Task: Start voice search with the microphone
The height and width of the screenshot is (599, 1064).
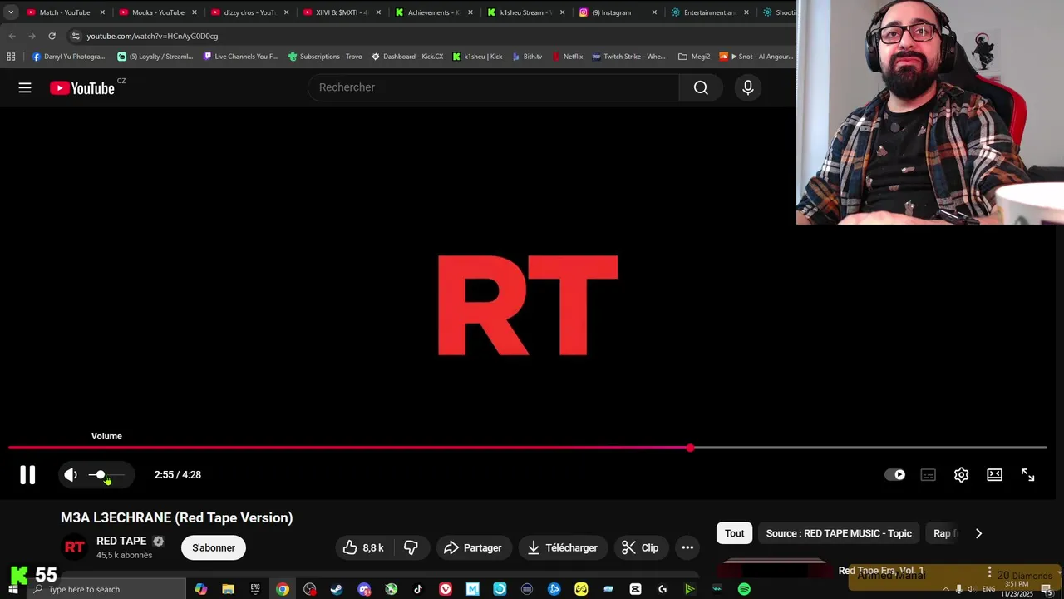Action: [x=748, y=87]
